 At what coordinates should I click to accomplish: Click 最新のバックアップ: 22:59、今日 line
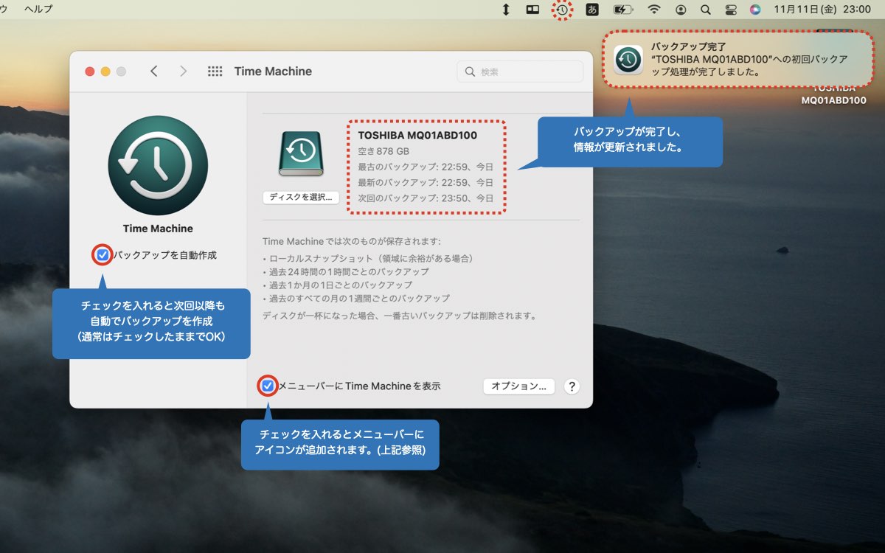[x=426, y=182]
